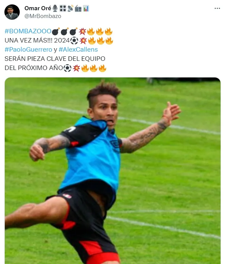Click the text UNA VEZ MÁS!!! 2024

(x=37, y=40)
